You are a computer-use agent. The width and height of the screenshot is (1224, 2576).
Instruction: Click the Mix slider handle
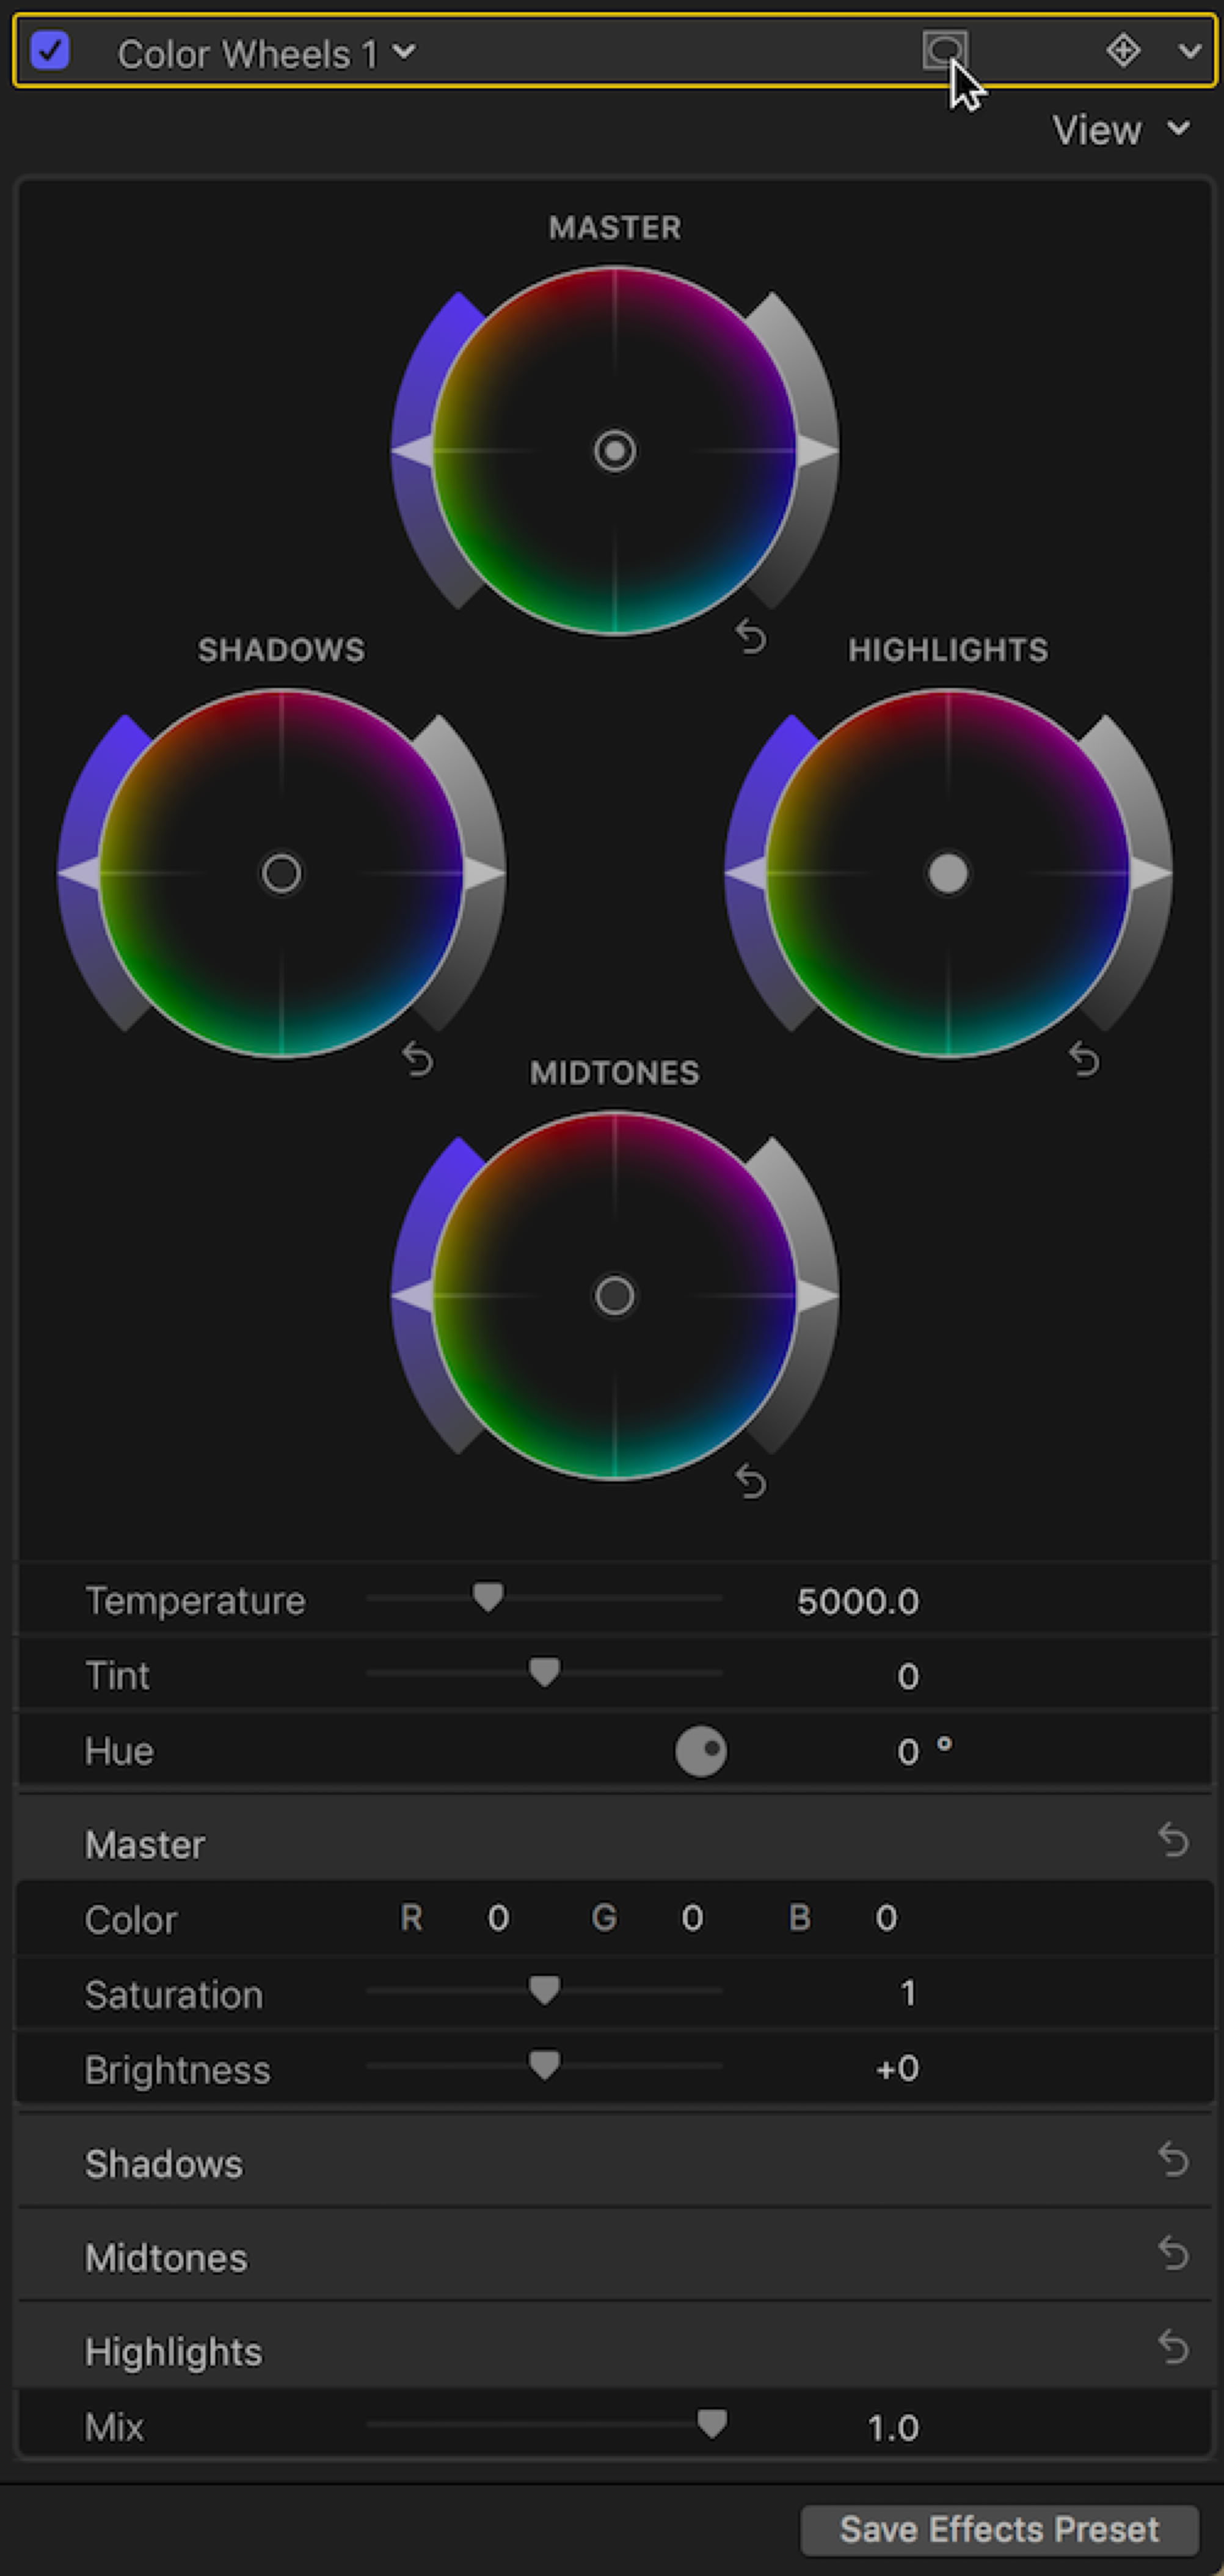tap(712, 2423)
